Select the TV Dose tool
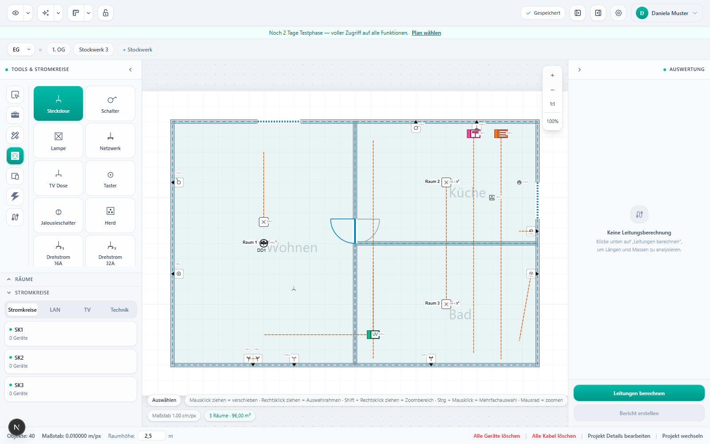The width and height of the screenshot is (710, 444). click(58, 178)
